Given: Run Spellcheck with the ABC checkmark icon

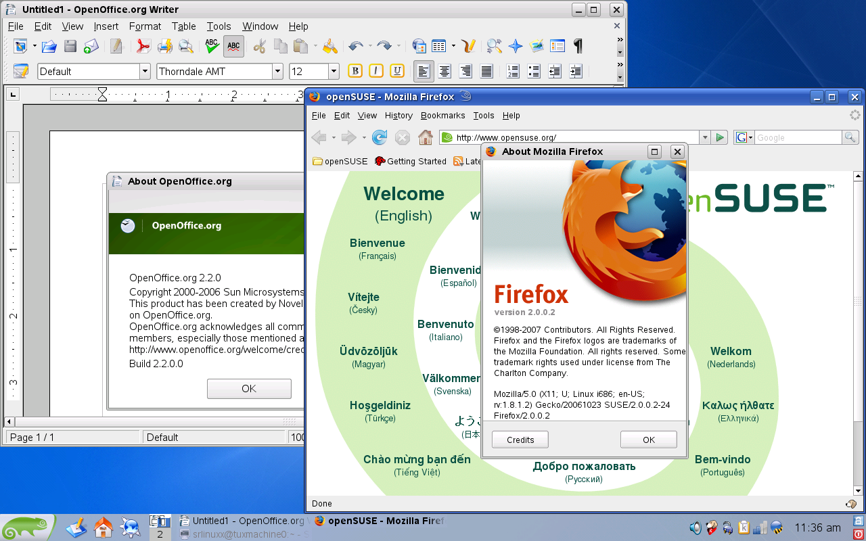Looking at the screenshot, I should (x=212, y=46).
